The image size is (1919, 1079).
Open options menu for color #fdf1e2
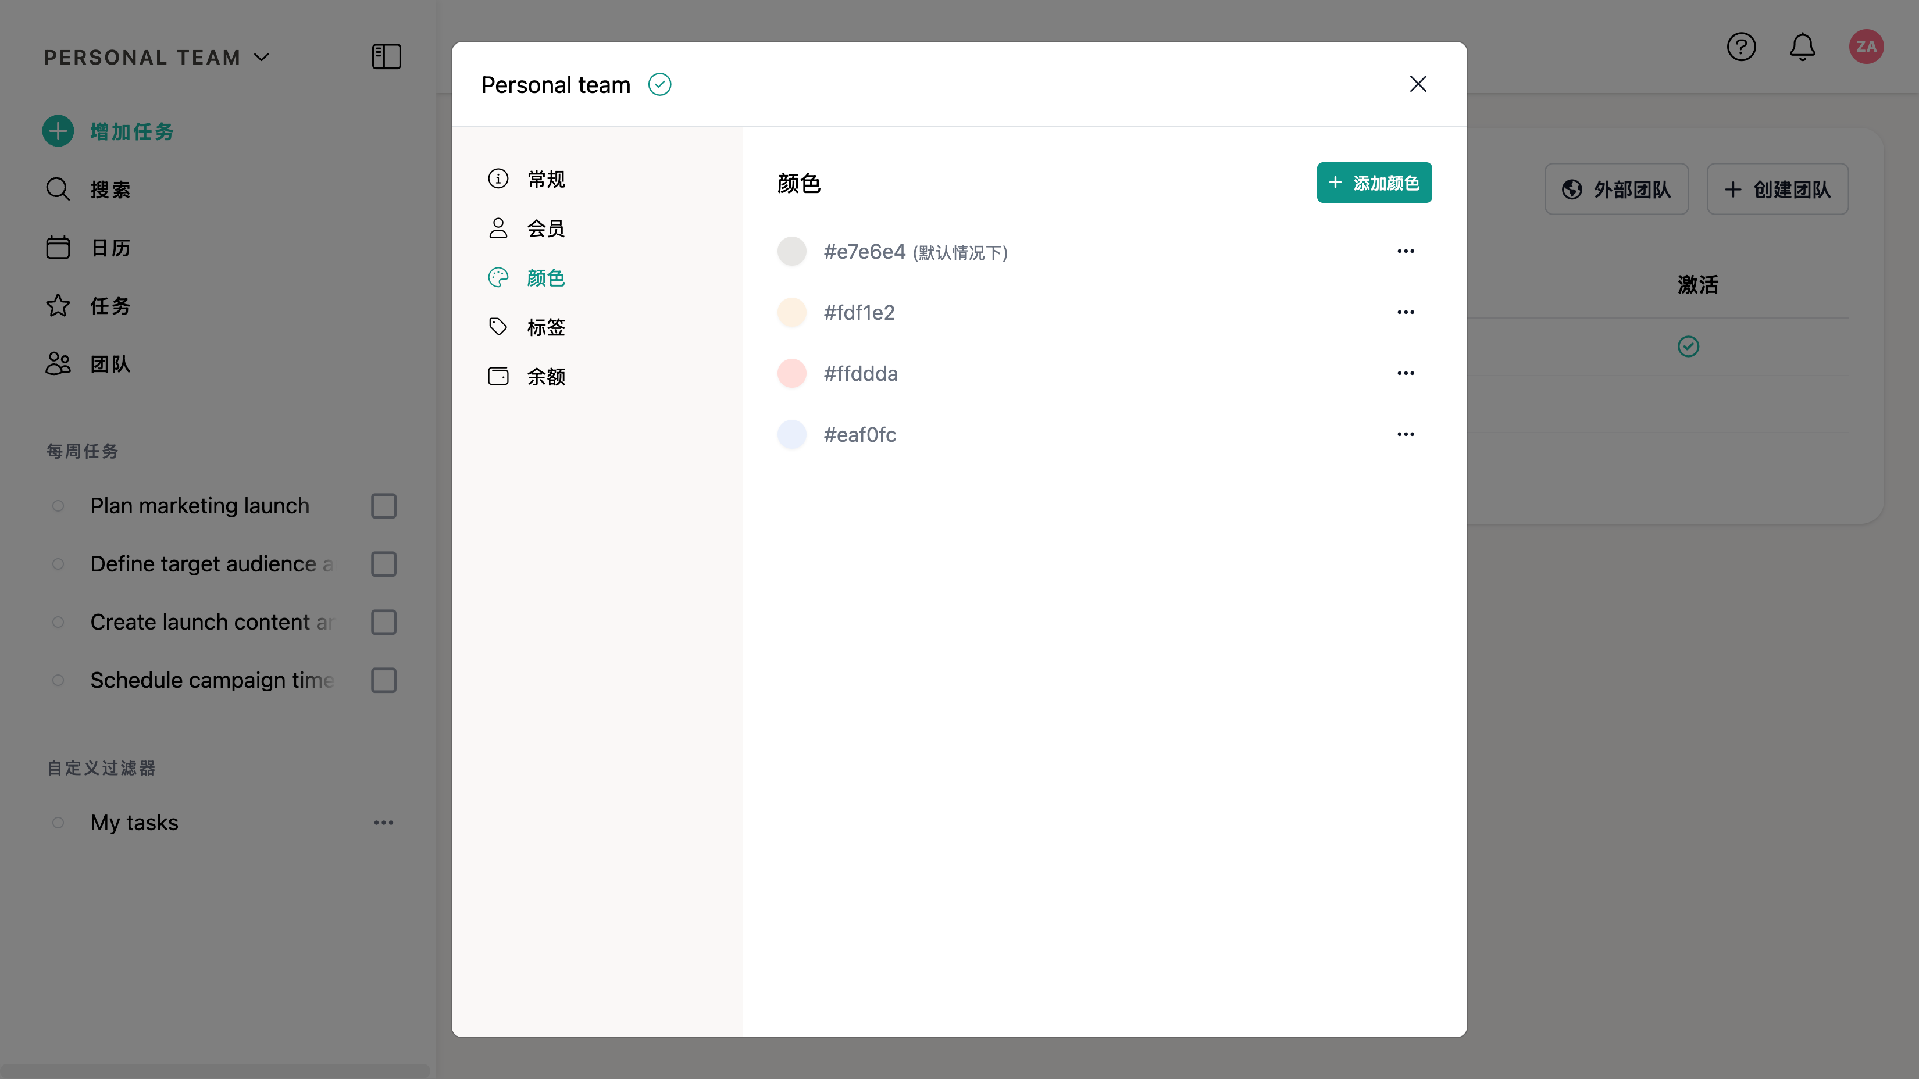point(1405,313)
